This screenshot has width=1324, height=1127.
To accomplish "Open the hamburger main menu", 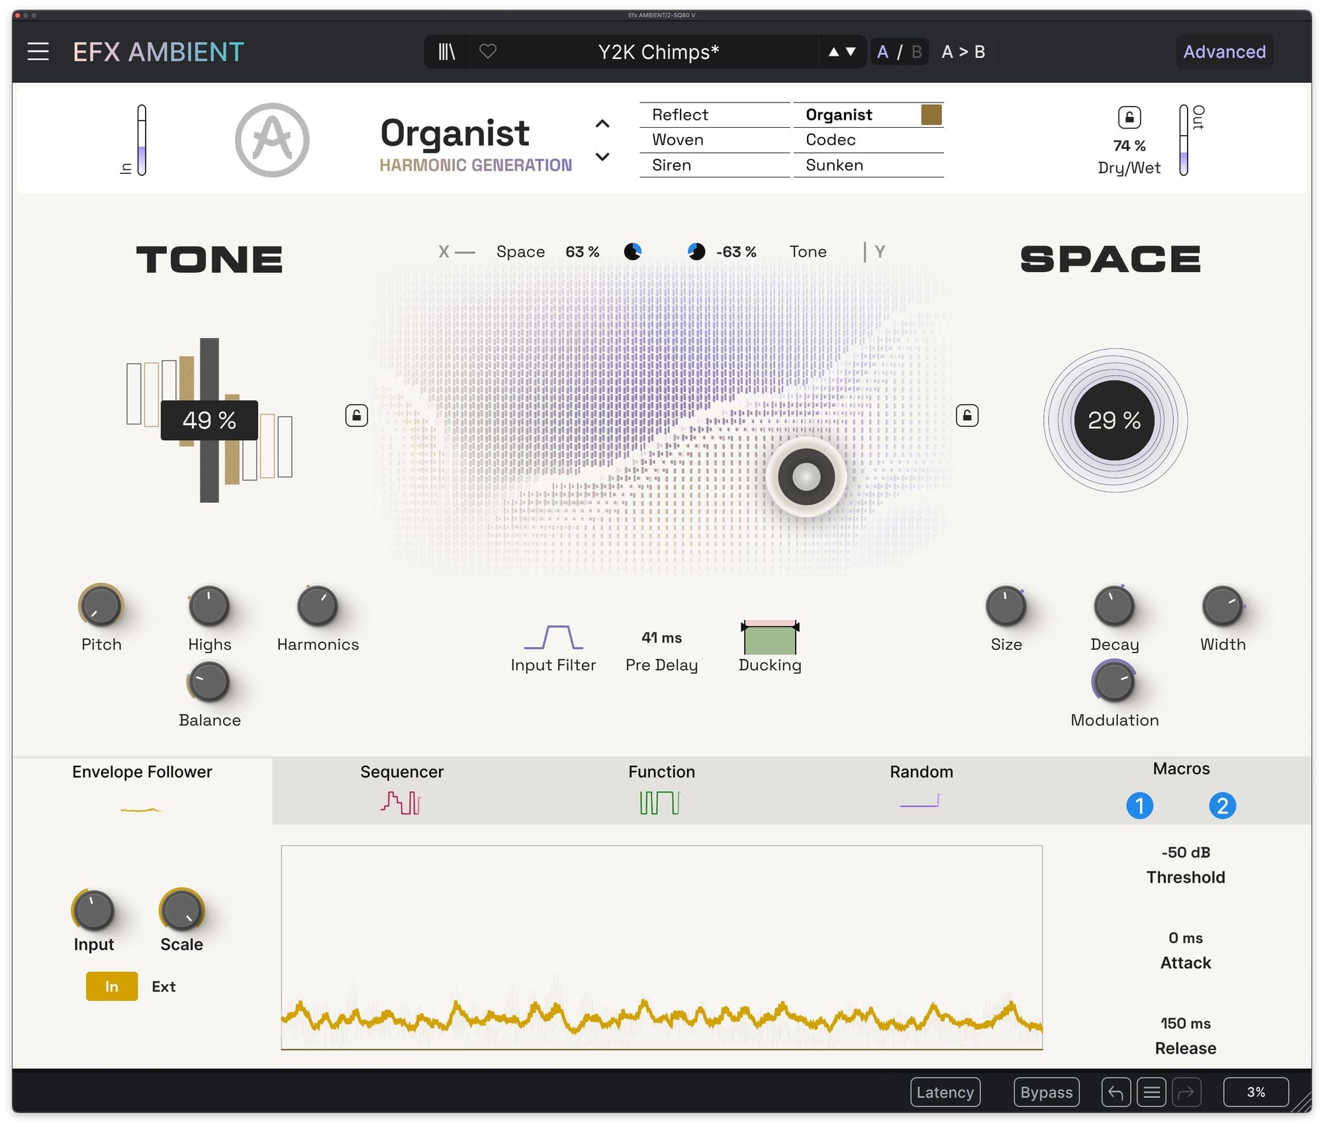I will (x=38, y=52).
